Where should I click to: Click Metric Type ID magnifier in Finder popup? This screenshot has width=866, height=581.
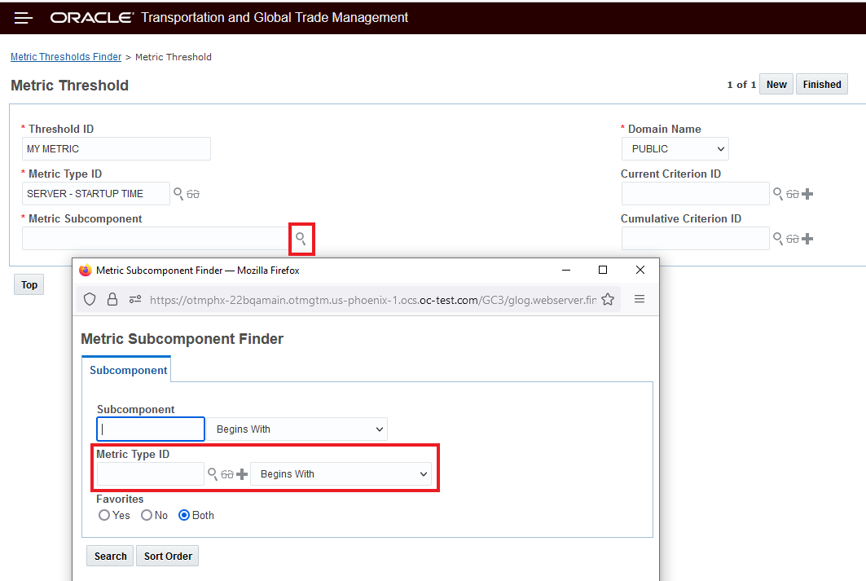tap(212, 474)
